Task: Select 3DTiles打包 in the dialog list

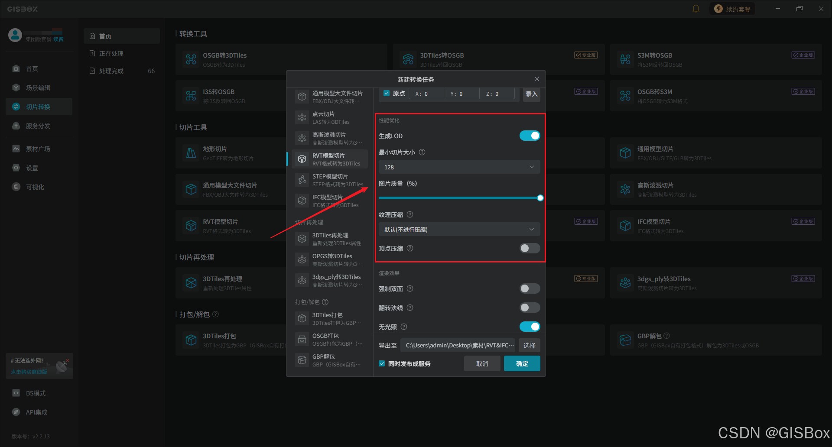Action: click(x=330, y=318)
